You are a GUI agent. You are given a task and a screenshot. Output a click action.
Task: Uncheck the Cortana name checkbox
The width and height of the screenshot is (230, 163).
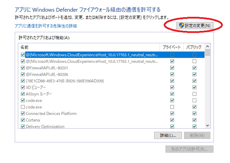tap(23, 120)
